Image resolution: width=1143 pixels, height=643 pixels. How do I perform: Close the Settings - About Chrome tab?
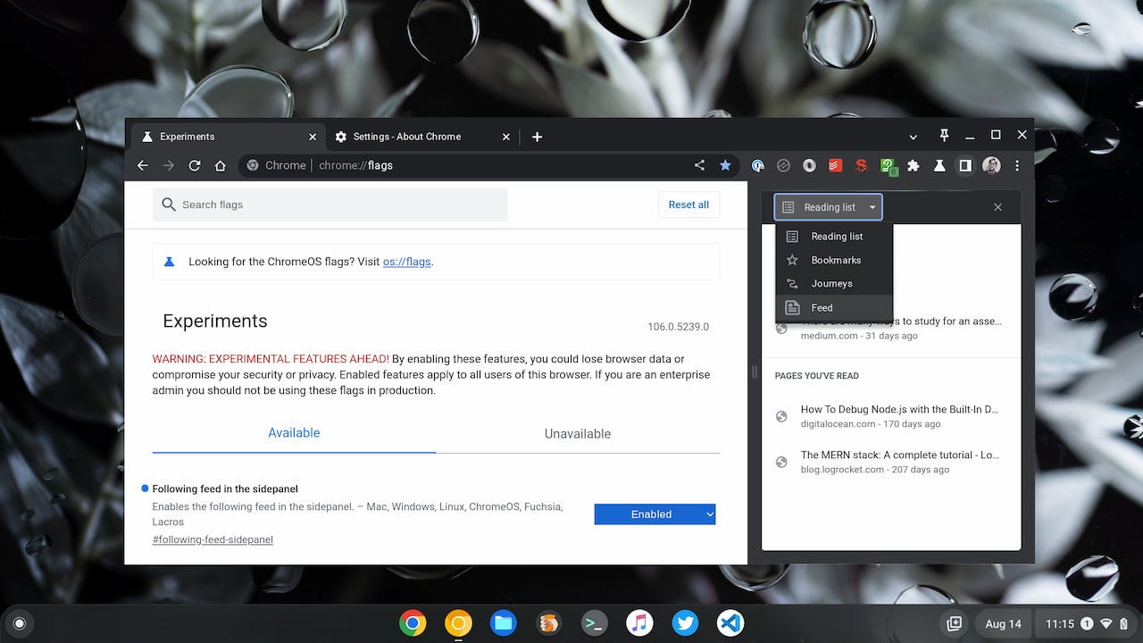506,137
